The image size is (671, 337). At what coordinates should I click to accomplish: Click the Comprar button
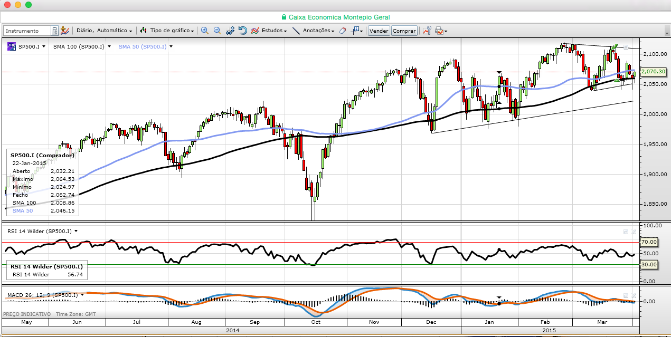(x=404, y=31)
